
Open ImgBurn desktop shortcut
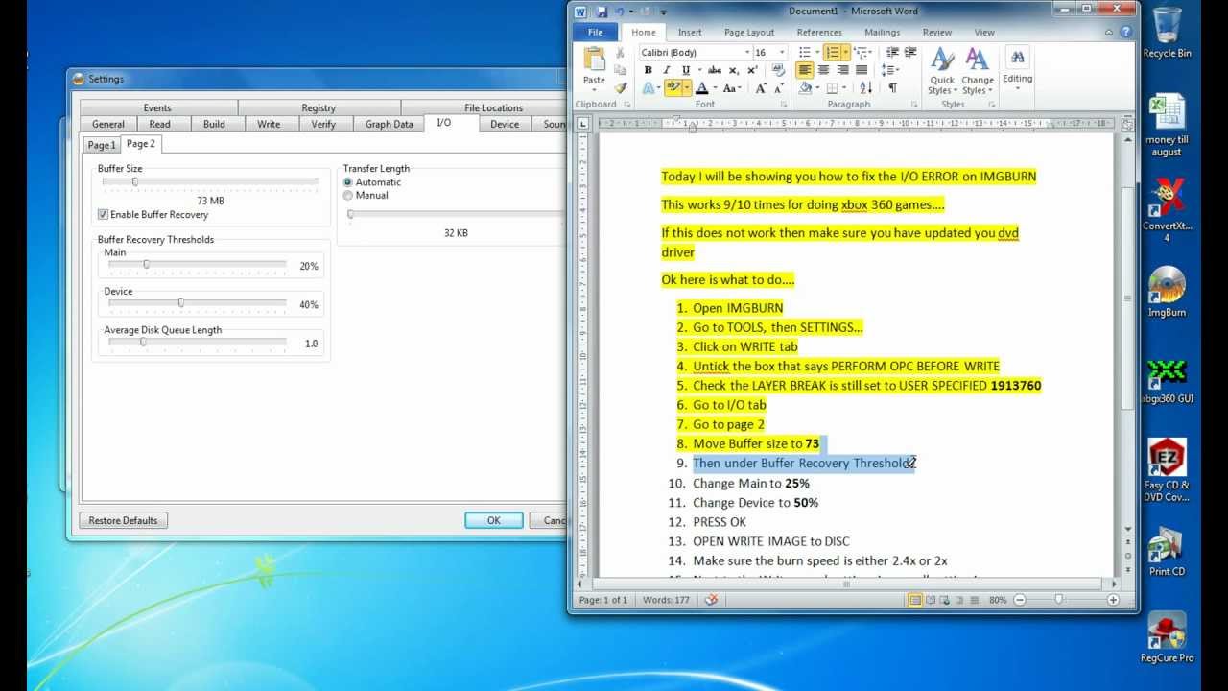[x=1167, y=293]
